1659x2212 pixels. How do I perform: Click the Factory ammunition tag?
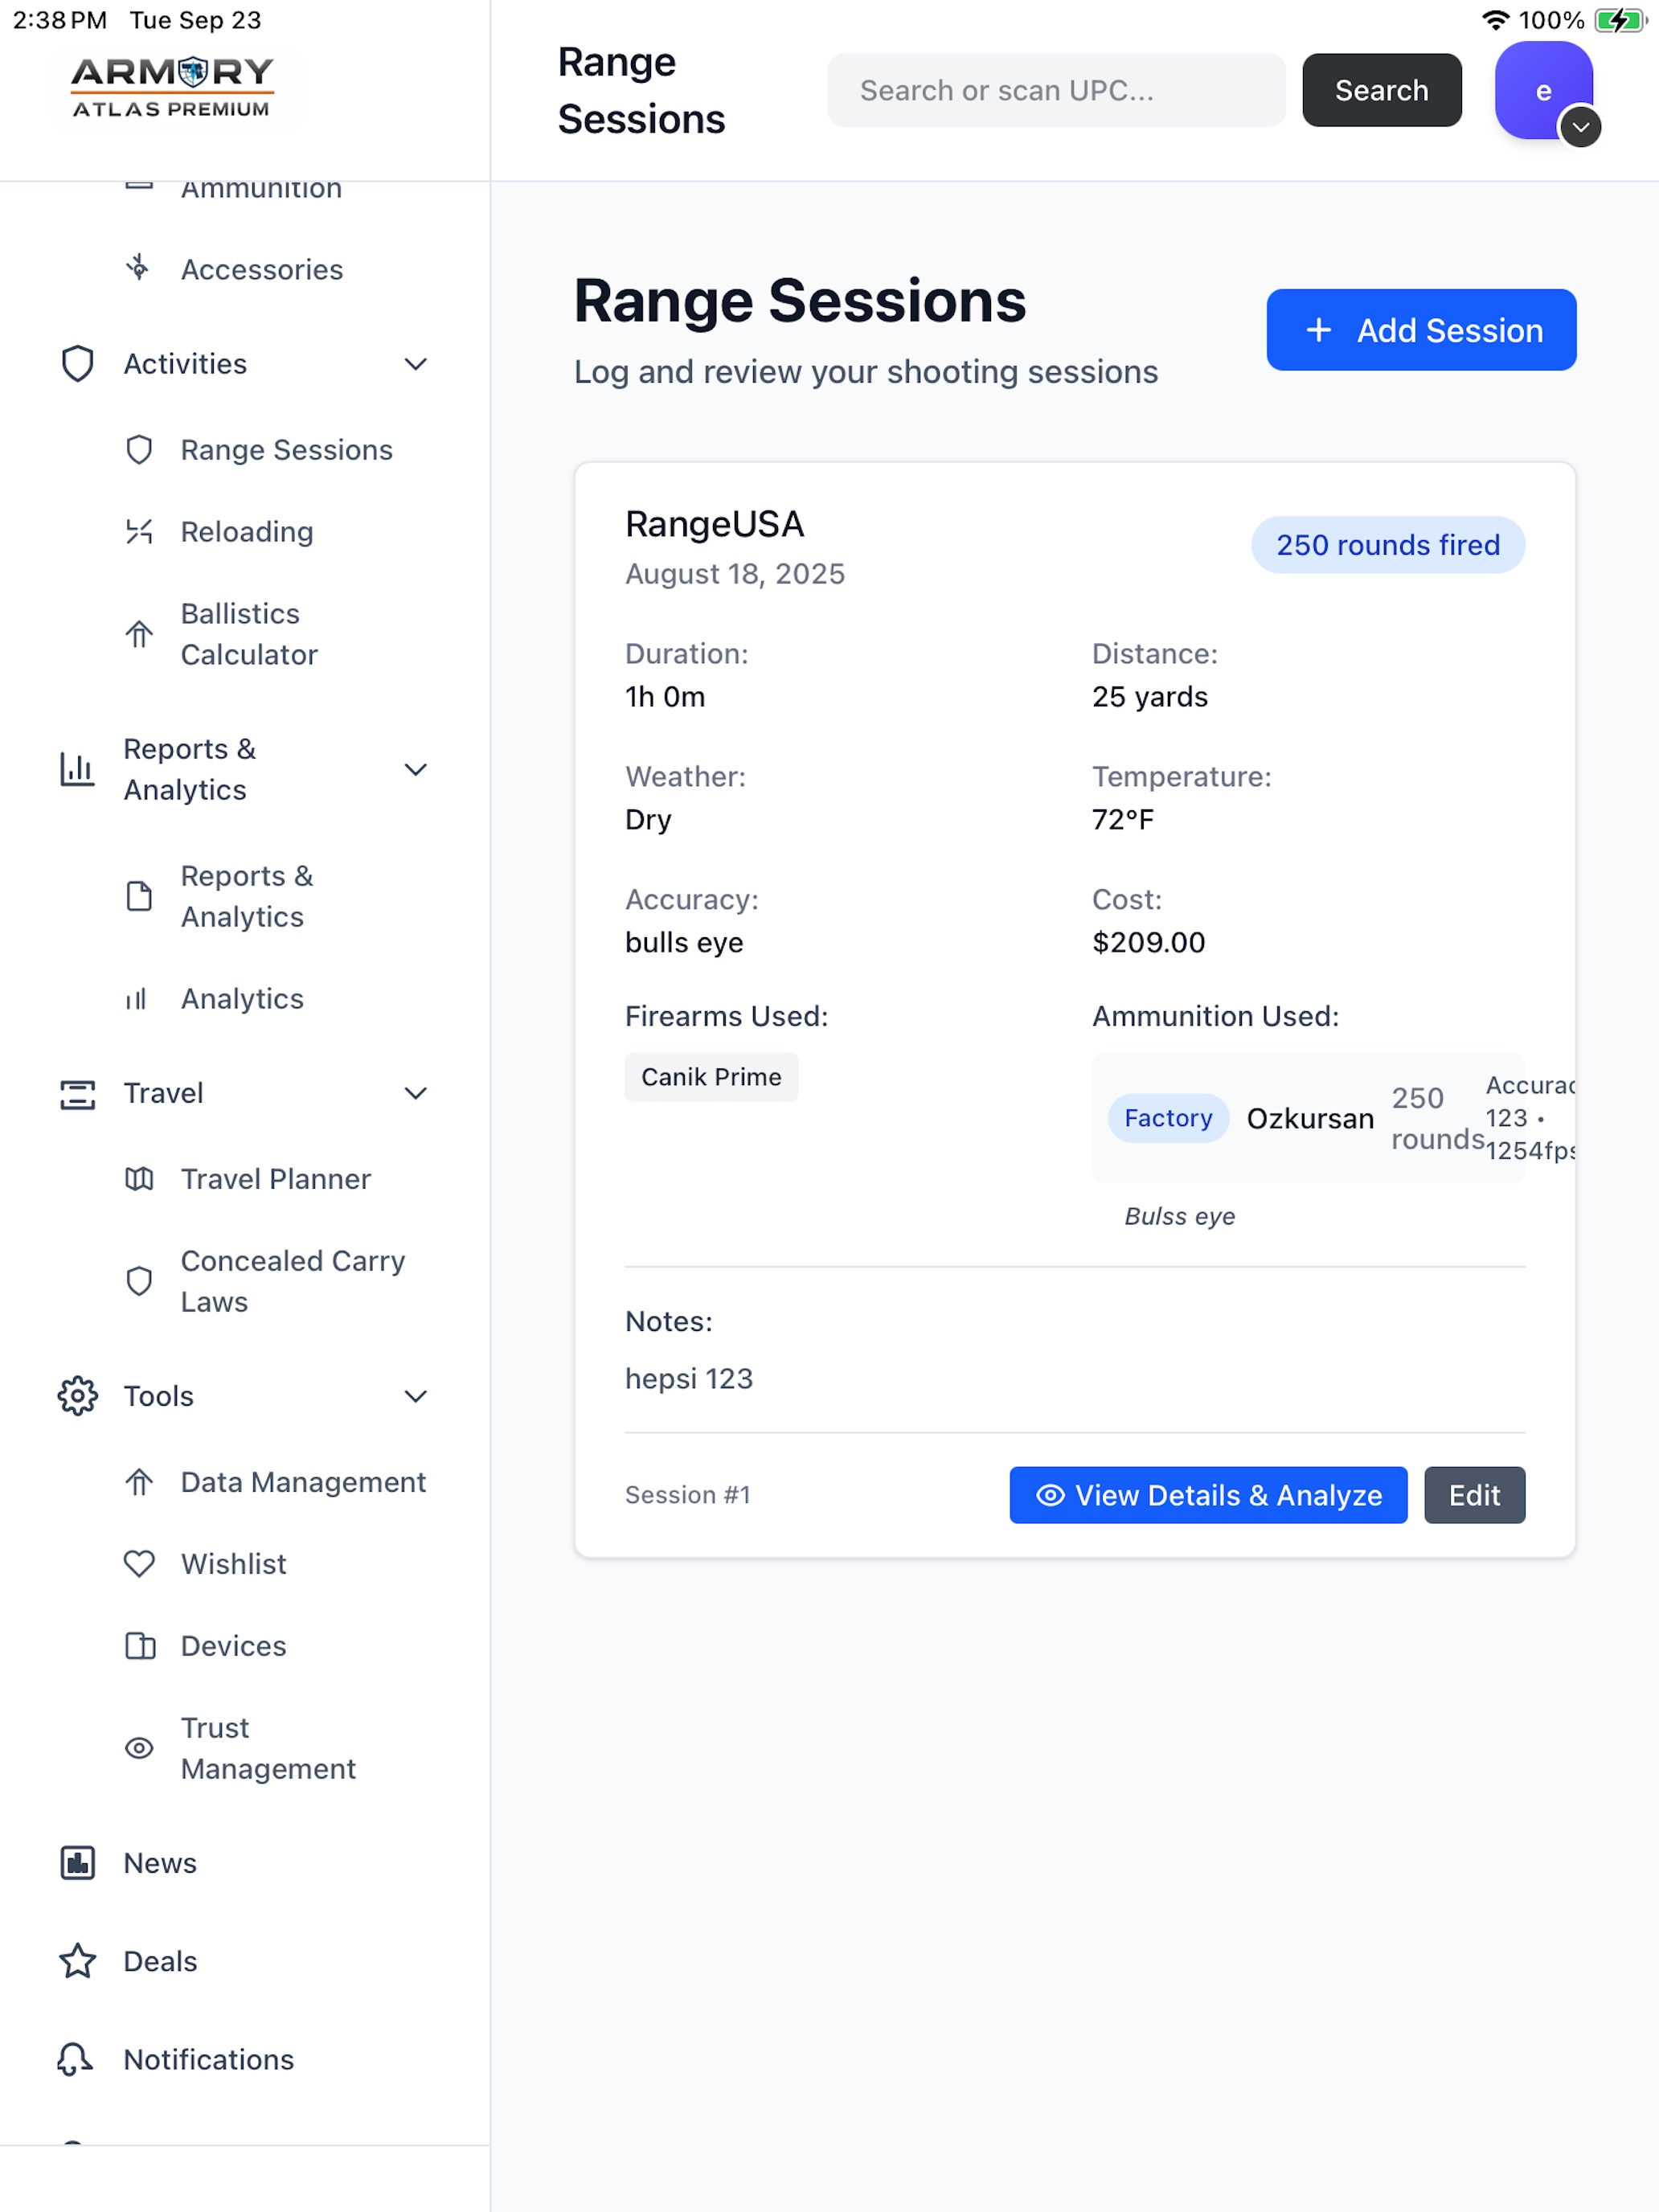point(1168,1118)
